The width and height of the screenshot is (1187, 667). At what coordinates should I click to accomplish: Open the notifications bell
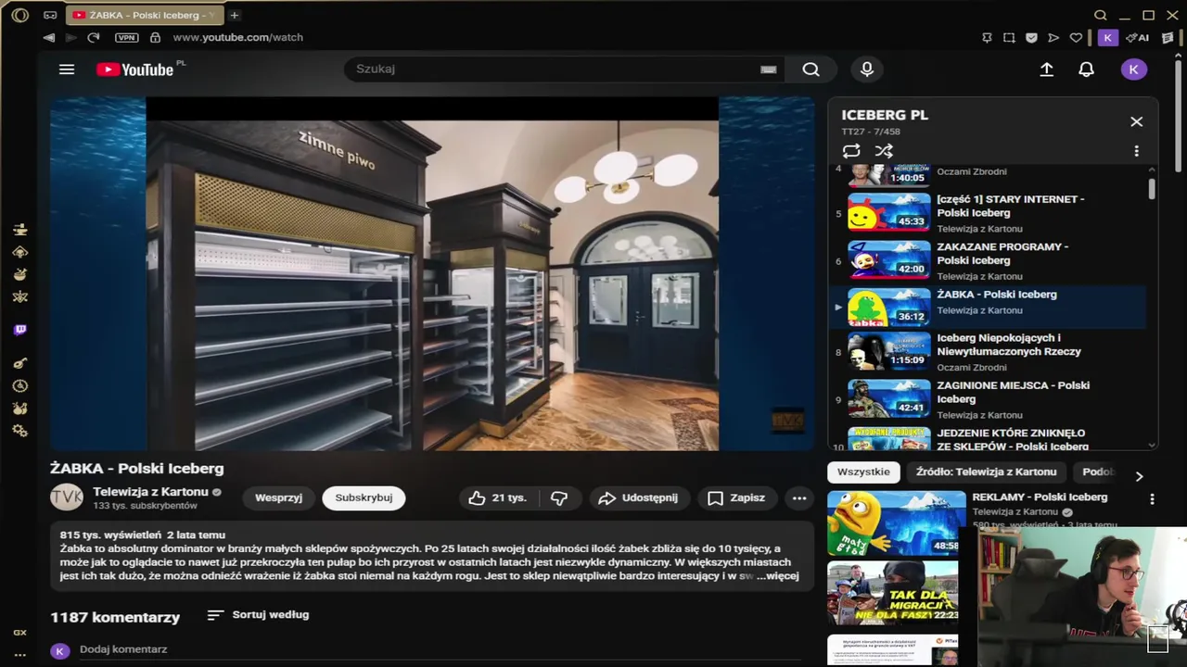point(1086,69)
